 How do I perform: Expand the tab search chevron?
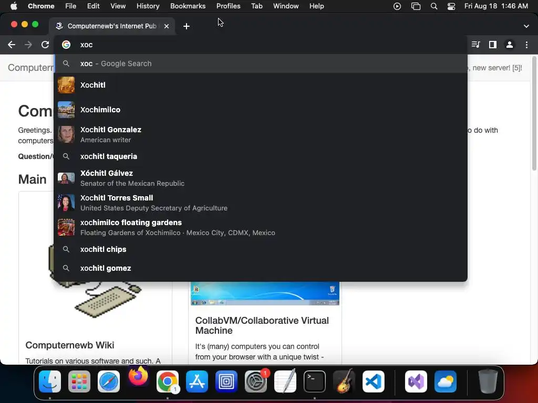tap(526, 26)
